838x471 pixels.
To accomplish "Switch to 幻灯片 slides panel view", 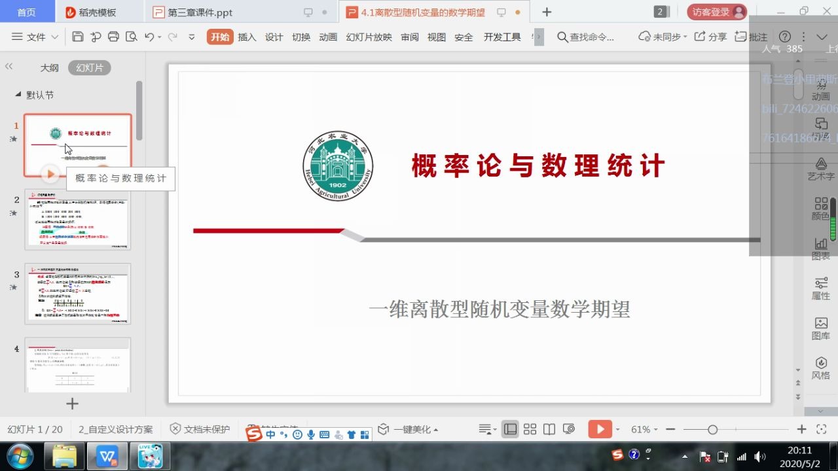I will point(90,67).
